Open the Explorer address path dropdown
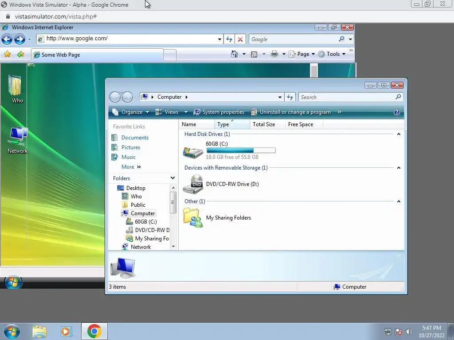The width and height of the screenshot is (454, 340). coord(280,97)
